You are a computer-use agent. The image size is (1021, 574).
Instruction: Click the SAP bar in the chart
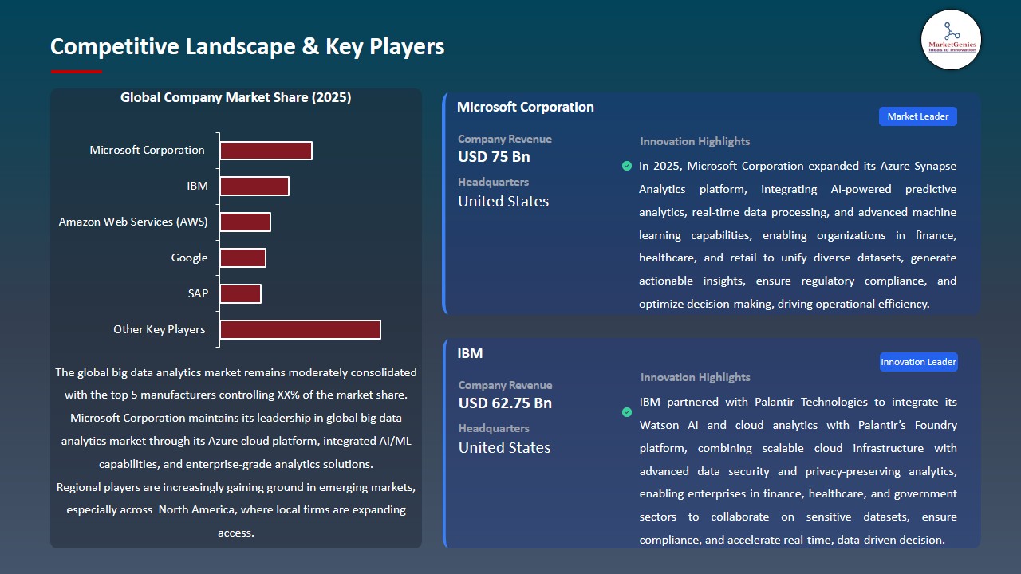pyautogui.click(x=241, y=293)
